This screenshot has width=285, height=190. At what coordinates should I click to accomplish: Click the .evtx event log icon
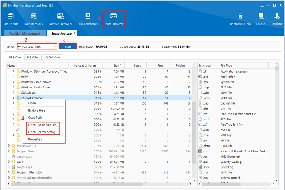tap(200, 167)
